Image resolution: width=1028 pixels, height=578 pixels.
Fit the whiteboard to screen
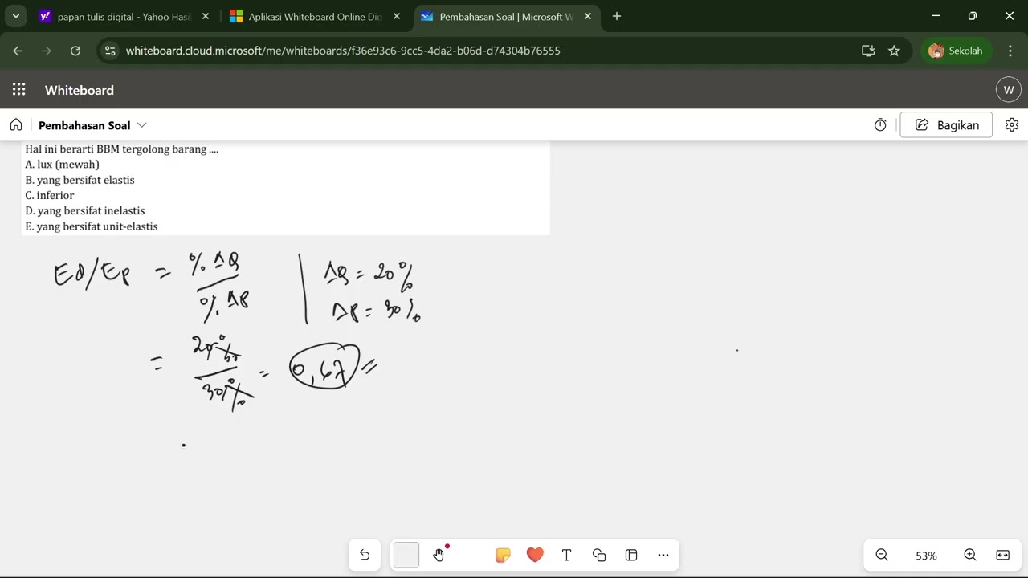1003,555
